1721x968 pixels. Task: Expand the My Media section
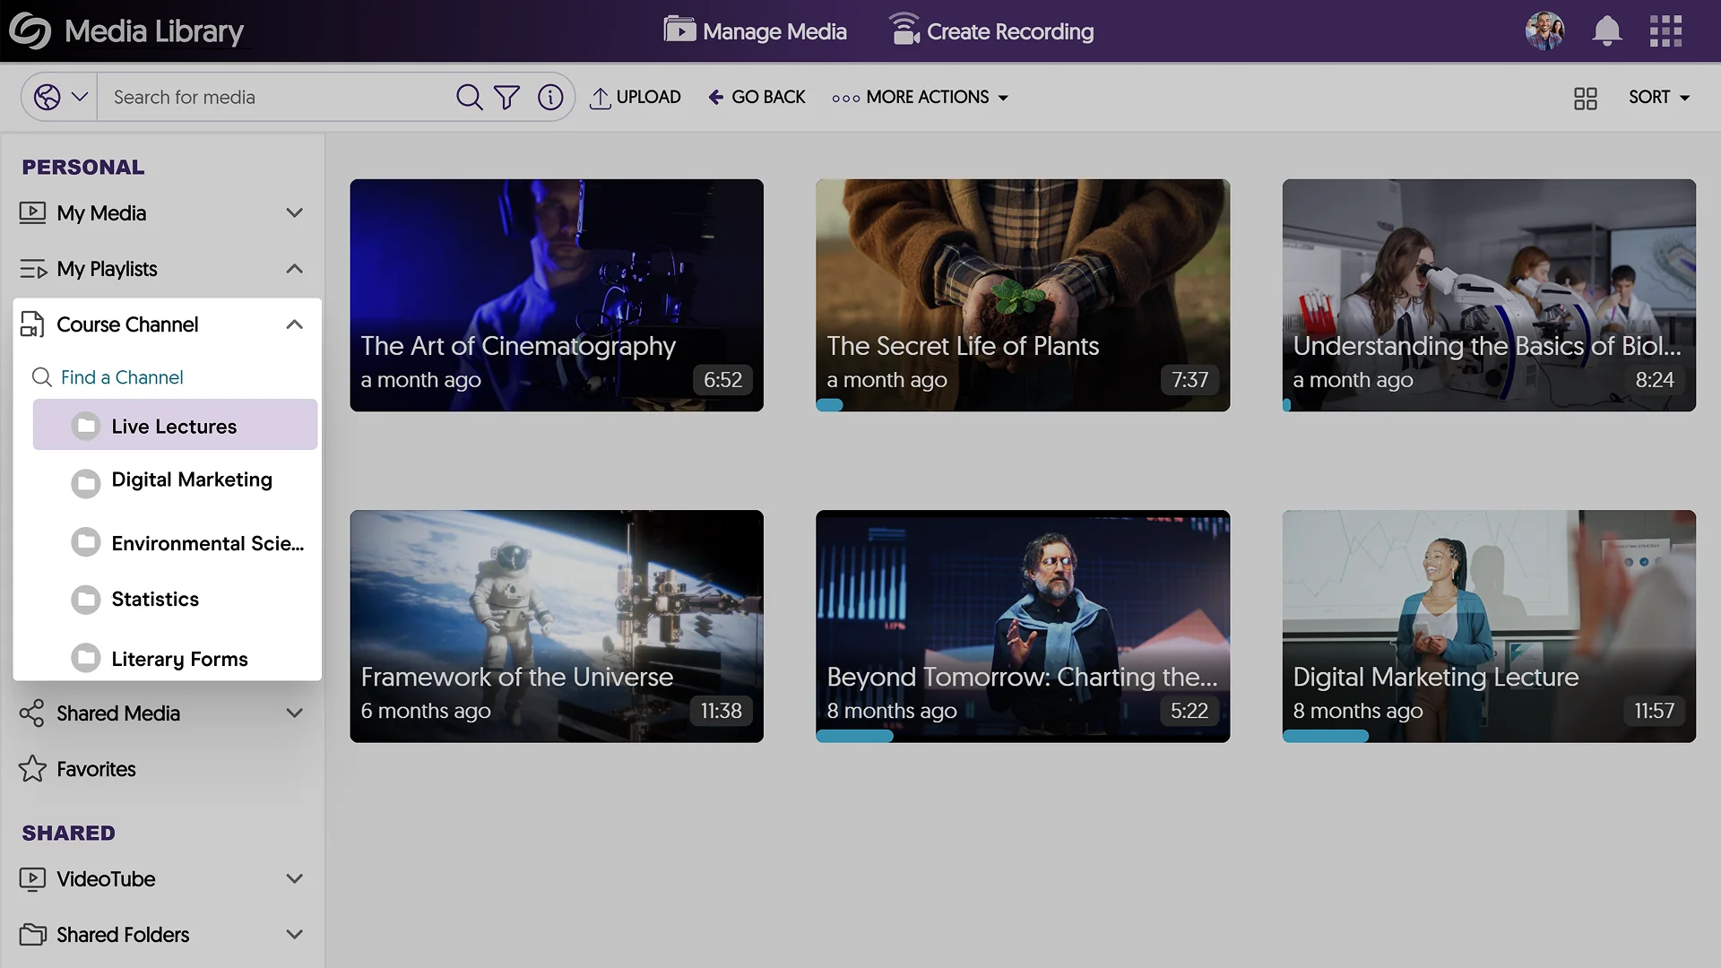(x=294, y=213)
